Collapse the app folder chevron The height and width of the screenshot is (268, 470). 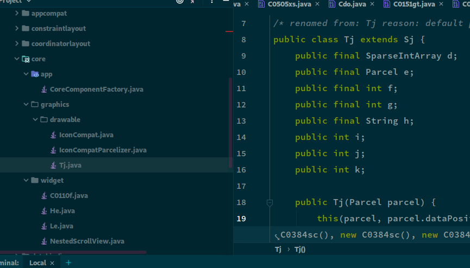26,74
